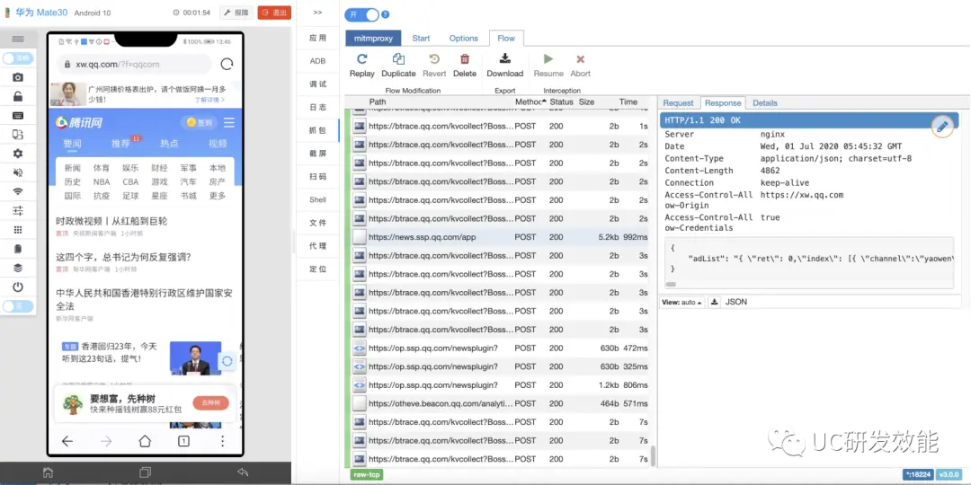Open the Details tab
The image size is (971, 485).
click(765, 103)
